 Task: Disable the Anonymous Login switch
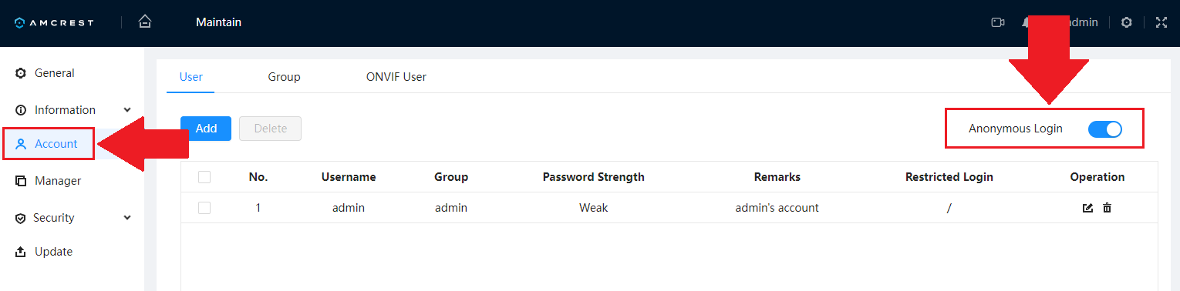point(1104,129)
